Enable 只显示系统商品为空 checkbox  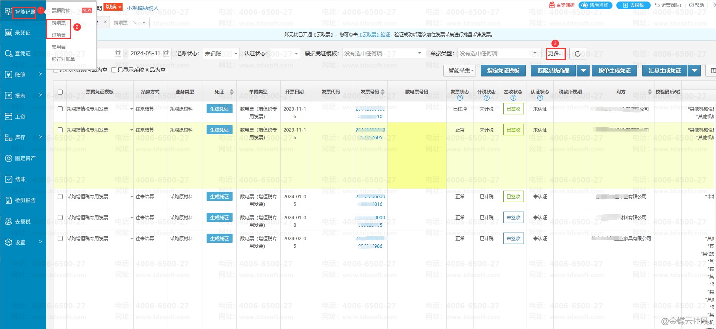tap(113, 70)
